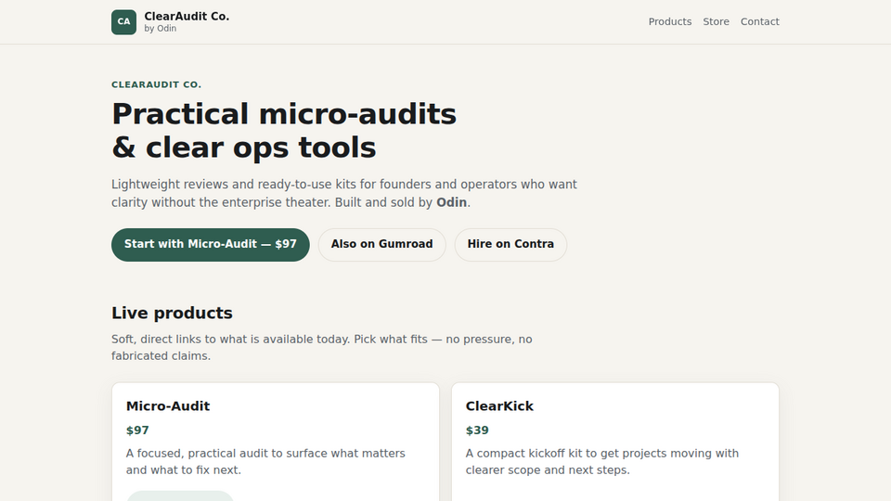
Task: Click the Hire on Contra button
Action: (x=510, y=245)
